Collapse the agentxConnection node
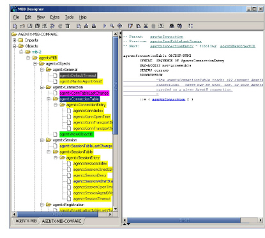 pos(42,87)
